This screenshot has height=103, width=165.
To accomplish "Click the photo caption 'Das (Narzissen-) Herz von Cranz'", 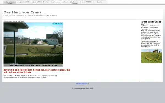I will [33, 65].
